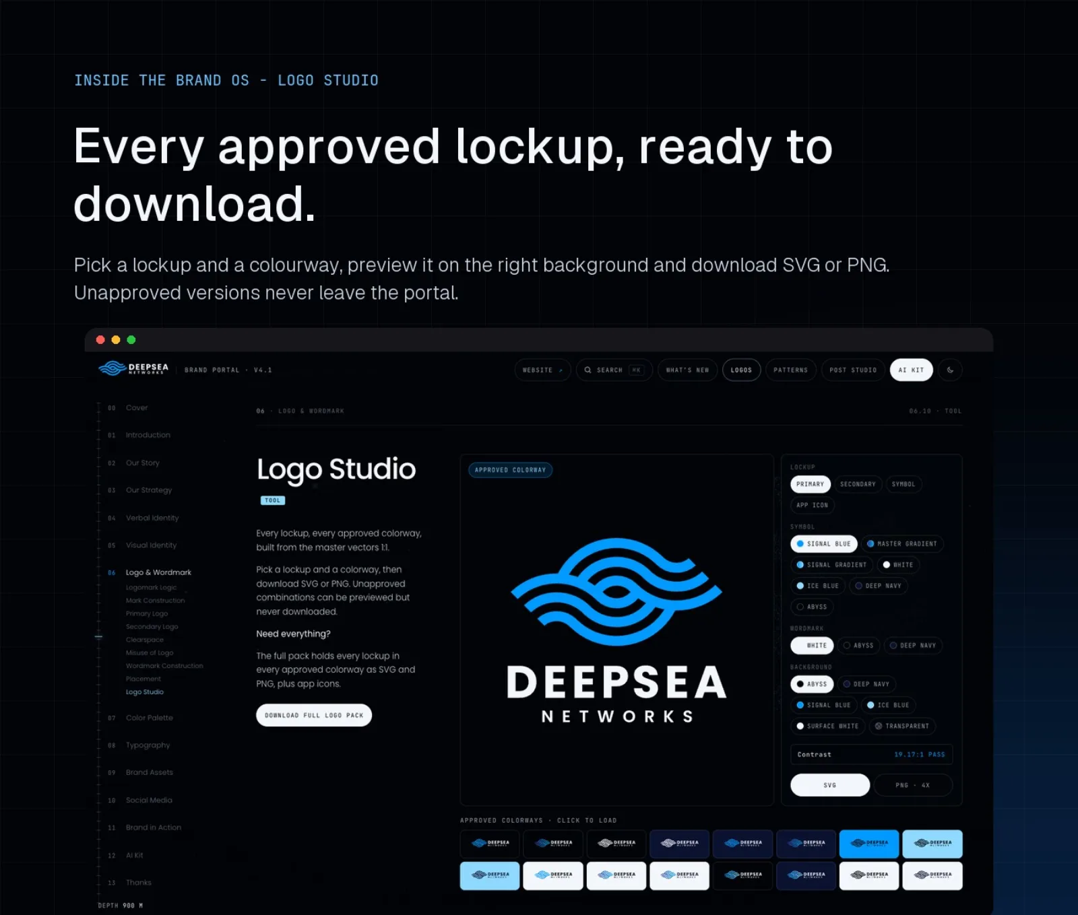Click the yellow minimize window dot
1078x915 pixels.
coord(116,340)
